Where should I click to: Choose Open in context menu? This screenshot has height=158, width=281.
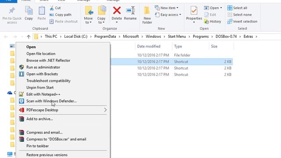[63, 47]
